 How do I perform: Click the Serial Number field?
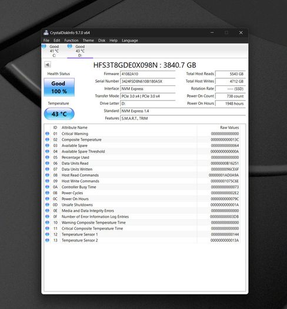[x=148, y=81]
